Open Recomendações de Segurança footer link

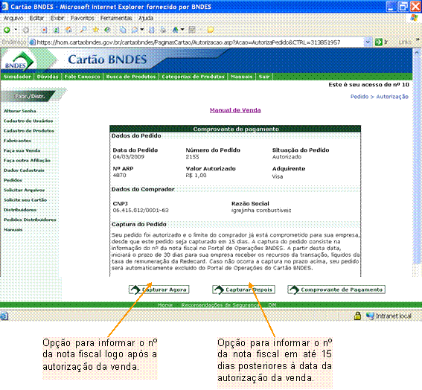pos(221,305)
